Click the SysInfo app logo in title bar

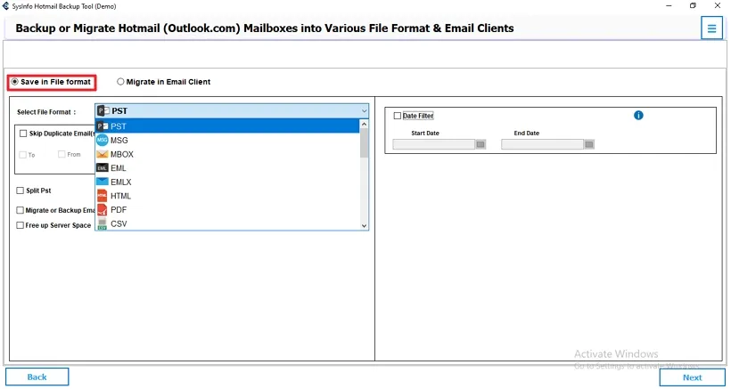(6, 6)
